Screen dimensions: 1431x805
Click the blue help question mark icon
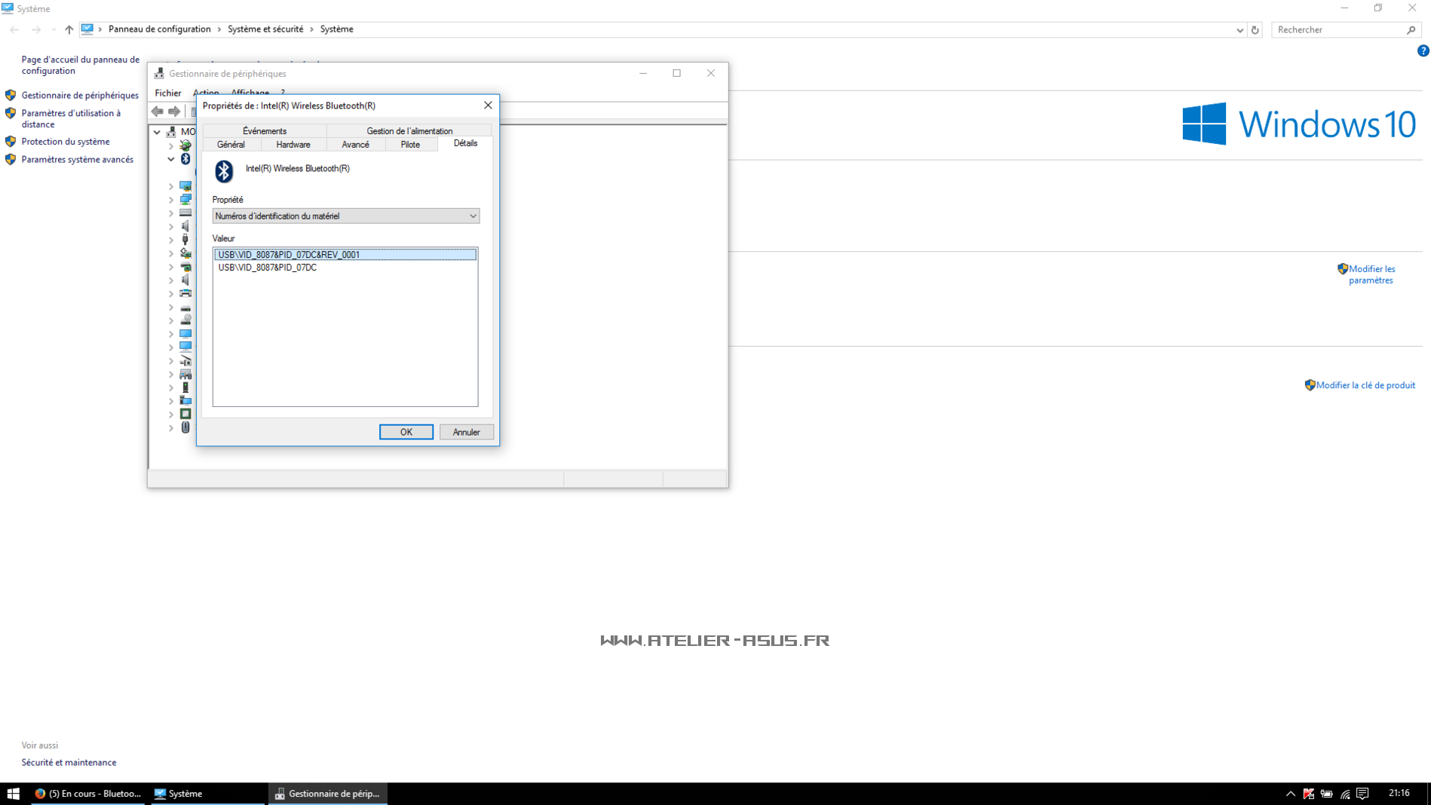[x=1423, y=51]
